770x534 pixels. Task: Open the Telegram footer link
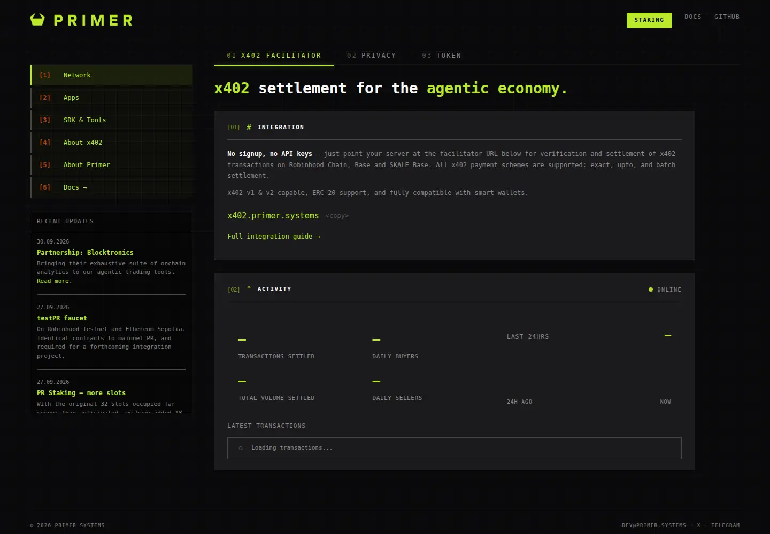726,525
